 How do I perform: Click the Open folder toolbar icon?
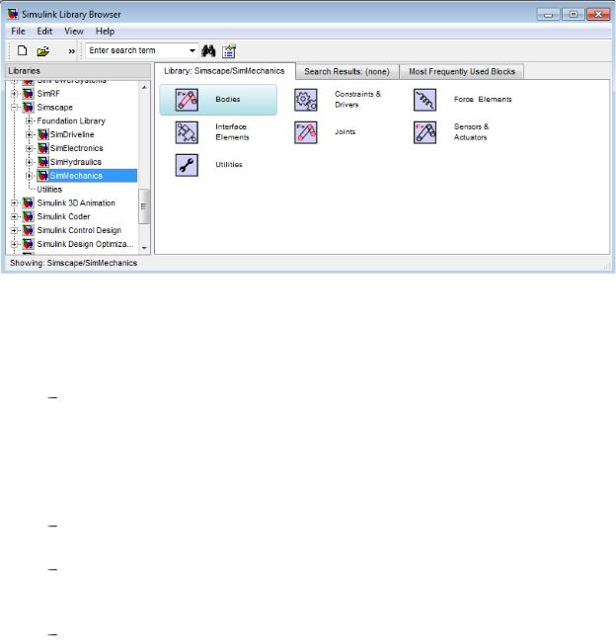tap(43, 51)
